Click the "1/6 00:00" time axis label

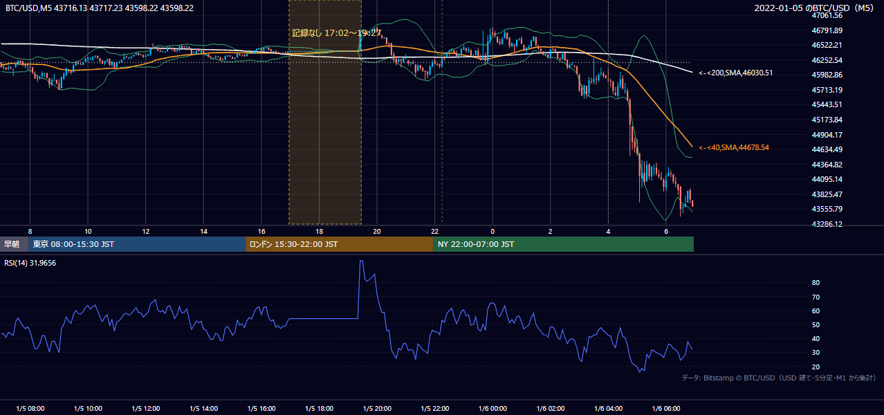pyautogui.click(x=492, y=409)
